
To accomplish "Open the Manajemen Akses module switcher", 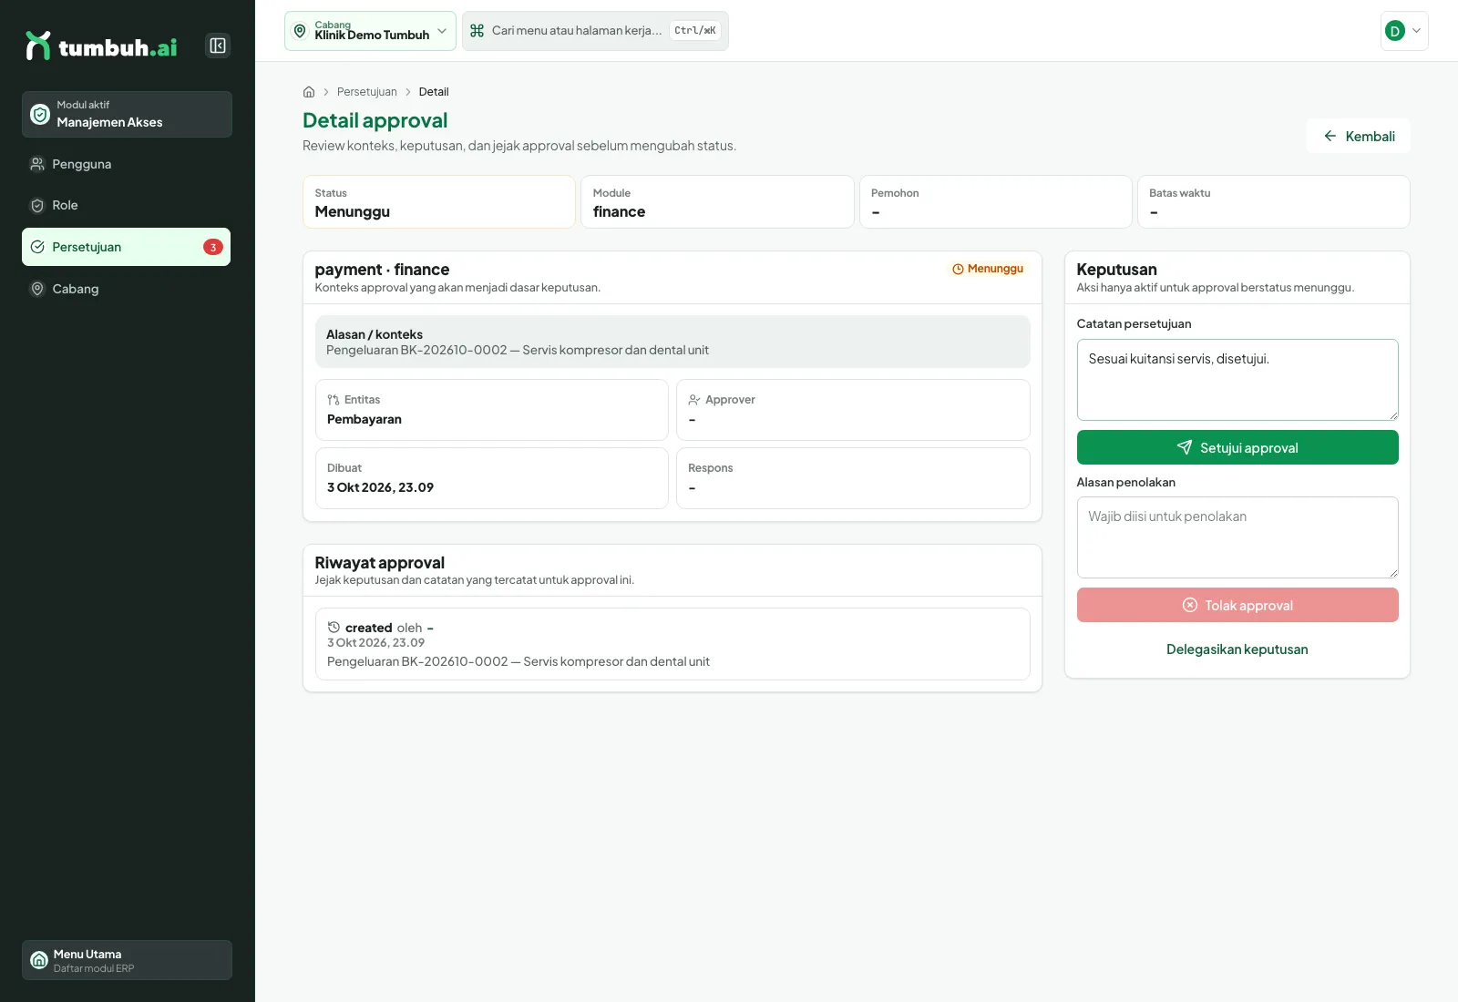I will [x=127, y=114].
